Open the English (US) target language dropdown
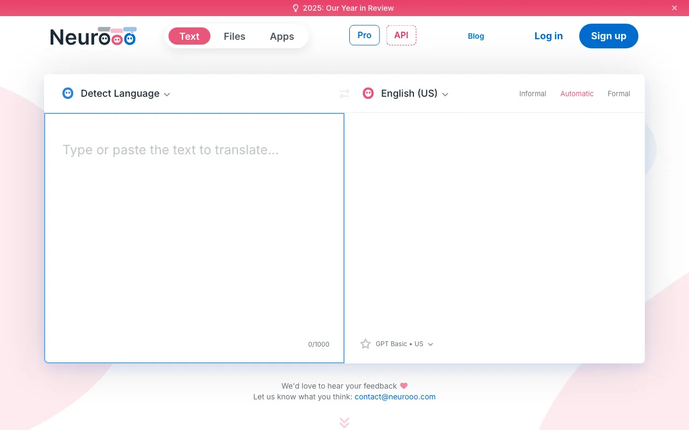Screen dimensions: 689x430 point(414,94)
